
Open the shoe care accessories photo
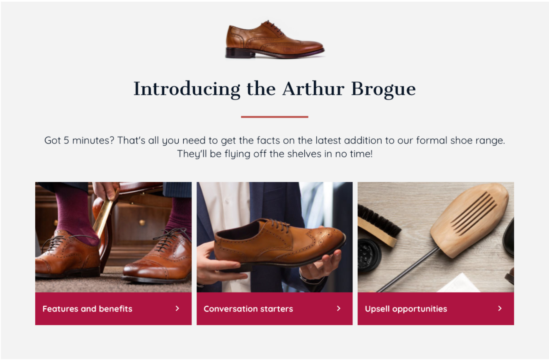pos(436,237)
